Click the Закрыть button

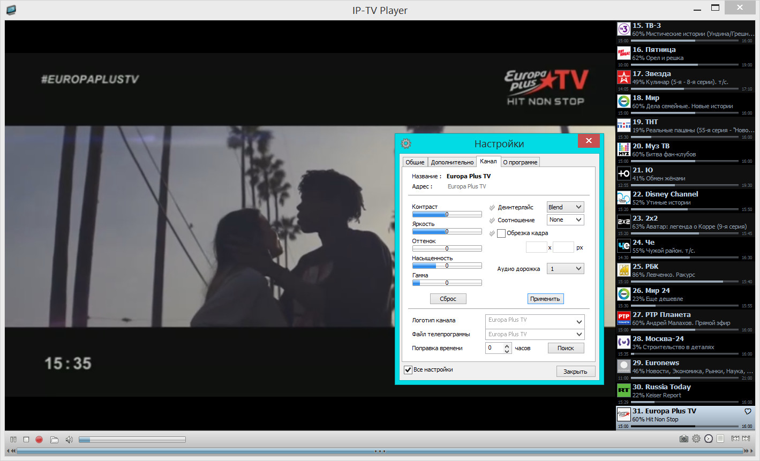click(576, 371)
